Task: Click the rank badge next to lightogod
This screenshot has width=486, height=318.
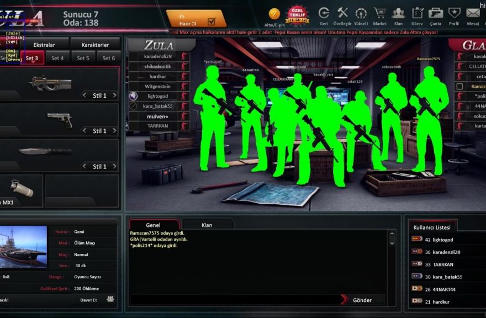Action: point(417,239)
